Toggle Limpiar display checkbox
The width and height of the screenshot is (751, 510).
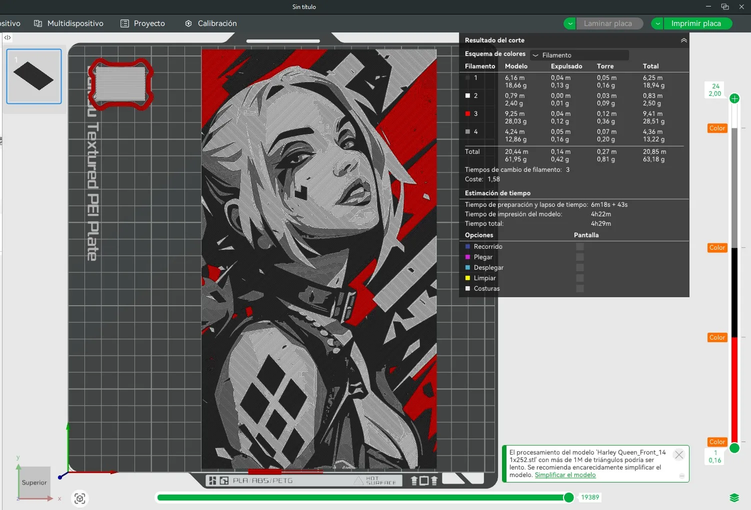[x=580, y=278]
